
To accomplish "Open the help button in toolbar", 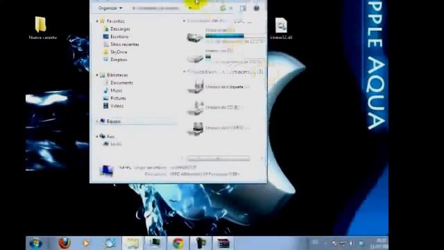I will [257, 8].
